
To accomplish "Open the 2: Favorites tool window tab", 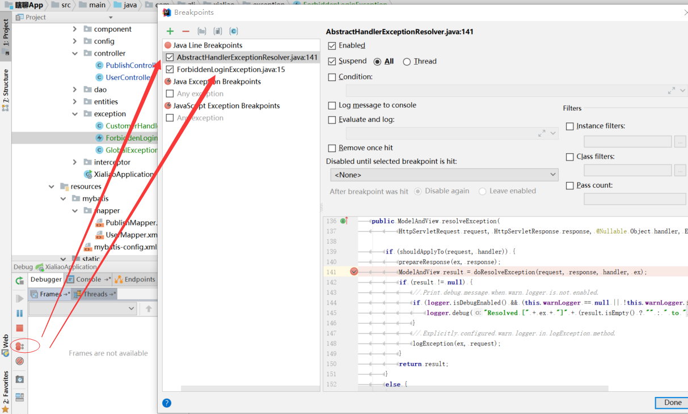I will click(x=6, y=391).
